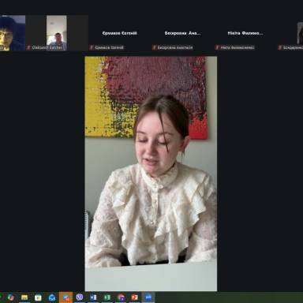Select the Oleksandr participant video thumbnail
Image resolution: width=303 pixels, height=303 pixels.
(57, 33)
